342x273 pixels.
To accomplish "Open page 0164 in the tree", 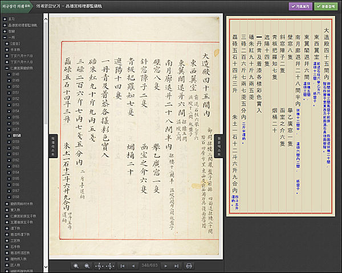I will tap(16, 172).
